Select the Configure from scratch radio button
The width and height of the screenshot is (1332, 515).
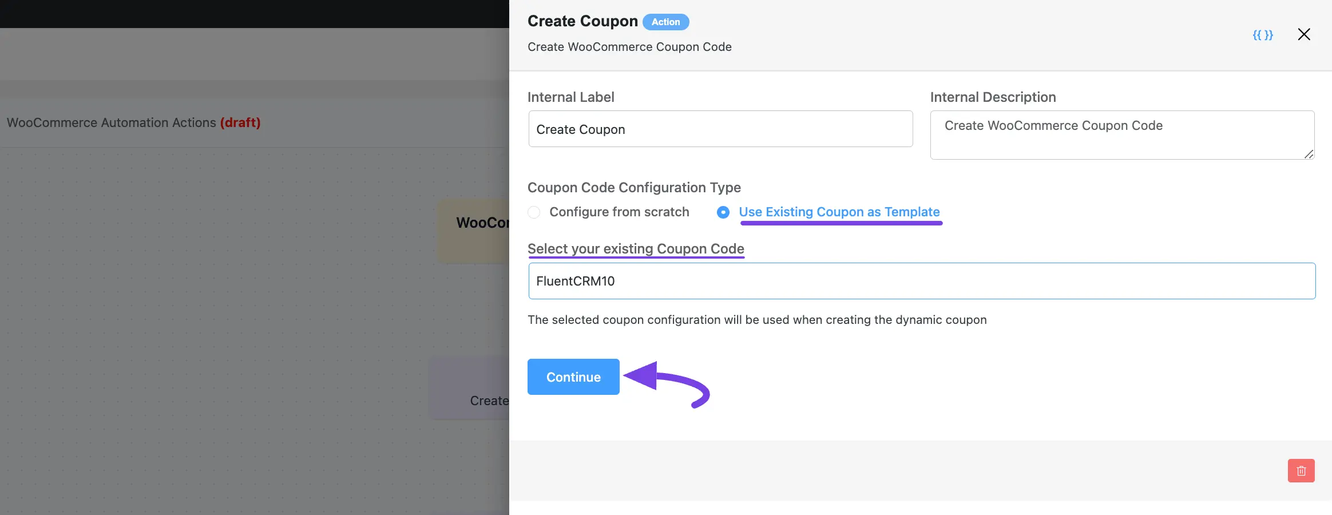[x=534, y=212]
